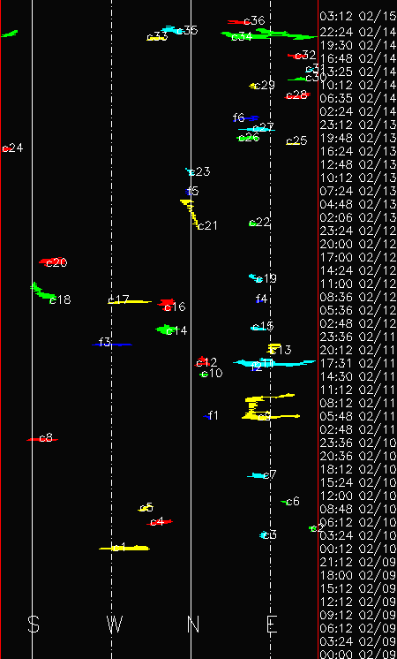
Task: Select the yellow c17 event streak
Action: 130,301
